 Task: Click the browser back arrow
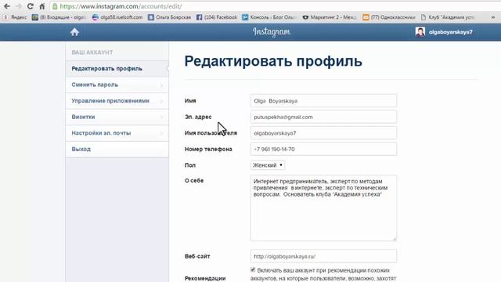pyautogui.click(x=7, y=6)
